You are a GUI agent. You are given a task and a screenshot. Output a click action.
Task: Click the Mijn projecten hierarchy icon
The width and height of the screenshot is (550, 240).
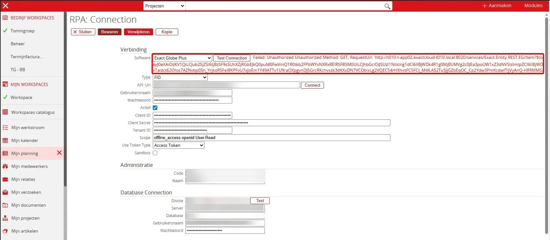(5, 218)
